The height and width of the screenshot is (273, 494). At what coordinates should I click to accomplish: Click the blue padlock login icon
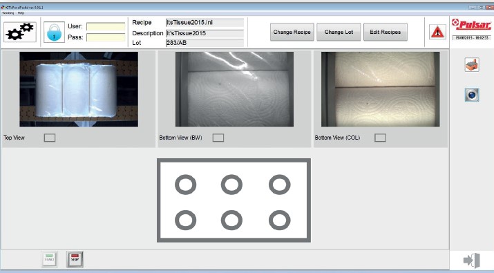point(54,32)
